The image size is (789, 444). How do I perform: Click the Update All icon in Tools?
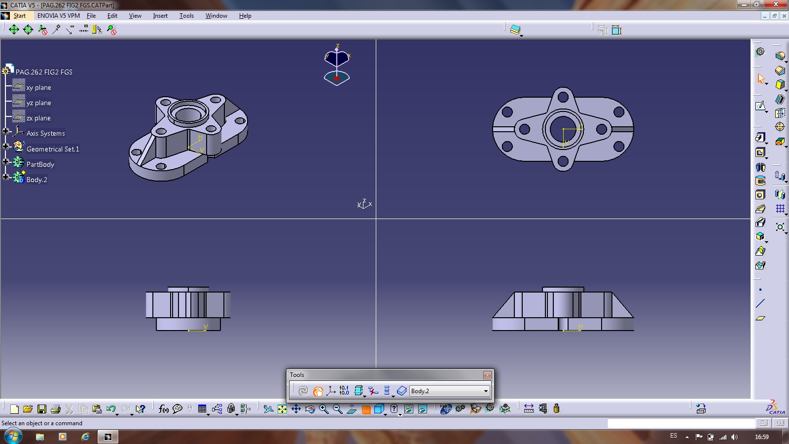pos(303,391)
